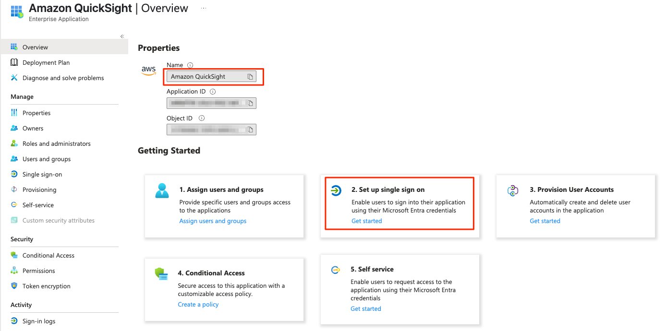666x331 pixels.
Task: Click the Self-service sidebar icon
Action: 14,205
